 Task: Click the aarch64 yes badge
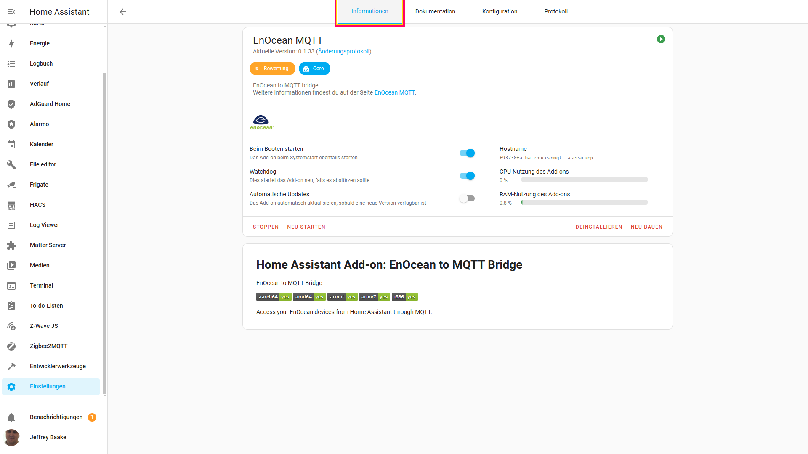click(x=274, y=297)
